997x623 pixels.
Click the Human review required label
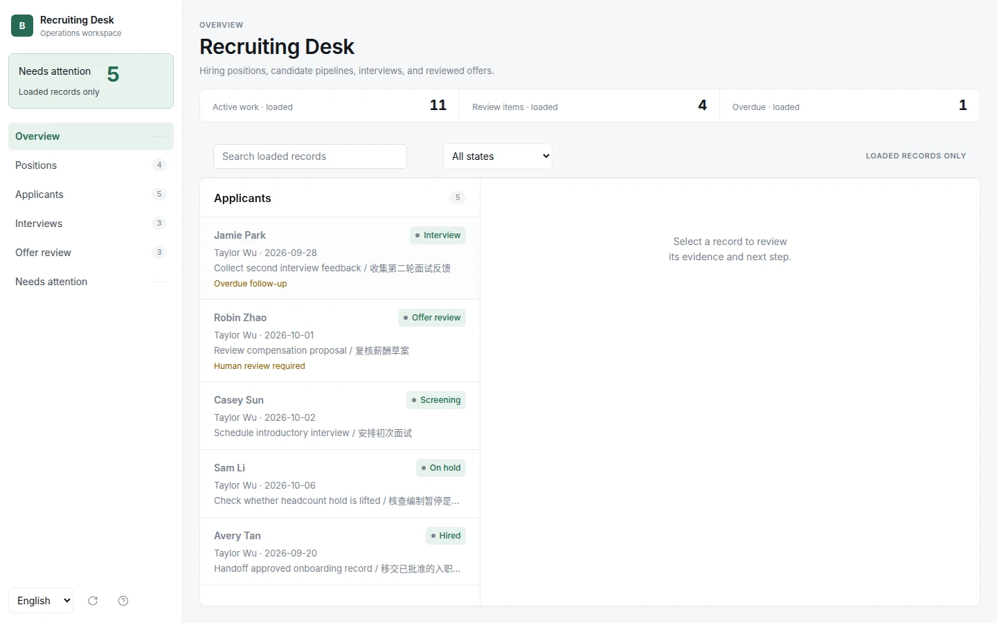[x=259, y=366]
